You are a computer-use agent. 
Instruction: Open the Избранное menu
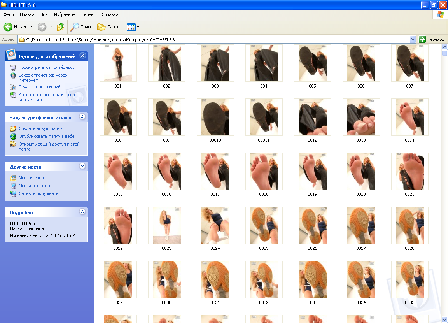[65, 14]
